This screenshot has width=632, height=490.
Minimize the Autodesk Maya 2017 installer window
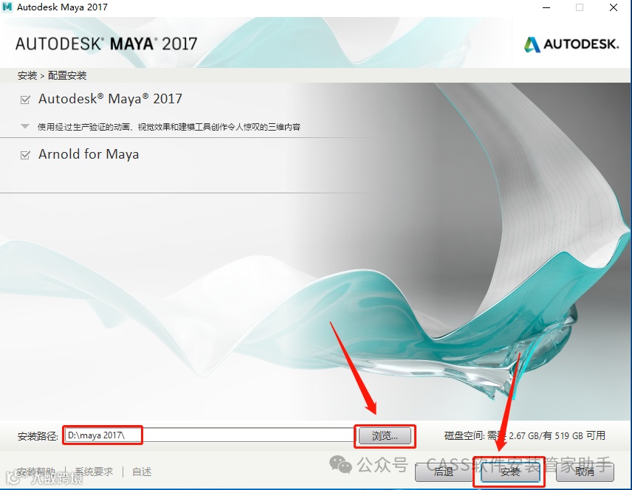click(x=546, y=7)
